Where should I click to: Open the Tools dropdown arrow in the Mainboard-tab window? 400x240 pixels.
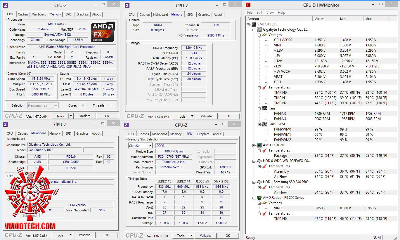click(71, 235)
